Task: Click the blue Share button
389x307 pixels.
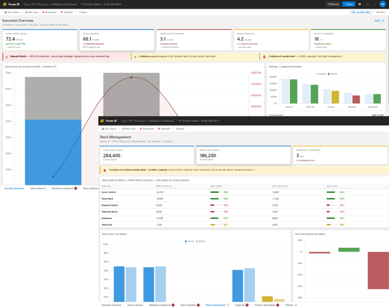Action: [x=348, y=4]
